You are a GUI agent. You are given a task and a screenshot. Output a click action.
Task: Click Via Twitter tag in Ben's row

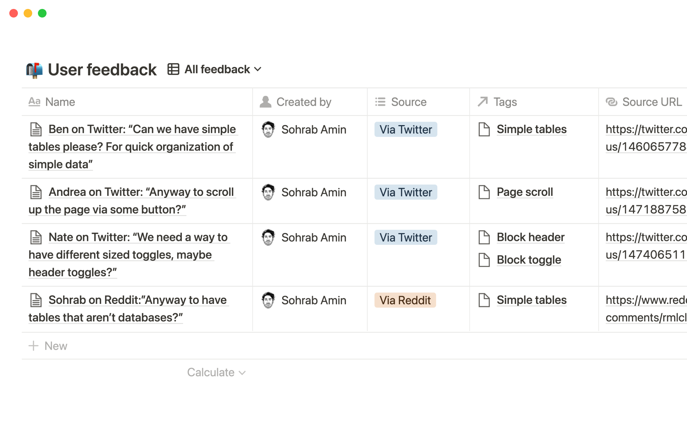click(405, 129)
